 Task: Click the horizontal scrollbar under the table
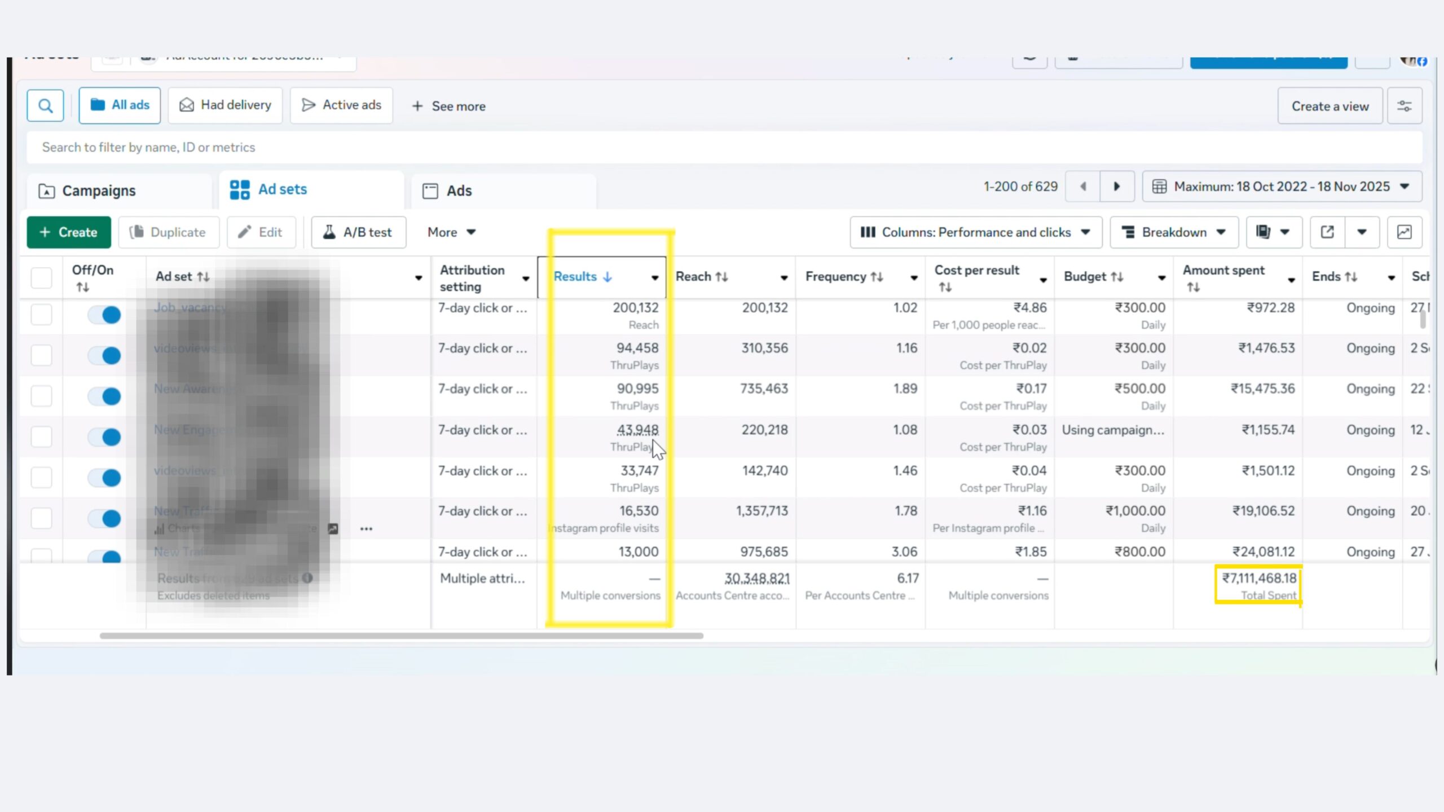pos(401,636)
